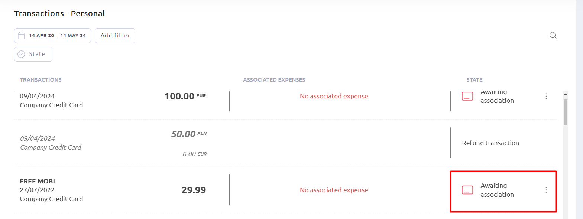This screenshot has width=583, height=219.
Task: Open the 14 APR 20 - 14 MAY 24 date range
Action: [x=52, y=36]
